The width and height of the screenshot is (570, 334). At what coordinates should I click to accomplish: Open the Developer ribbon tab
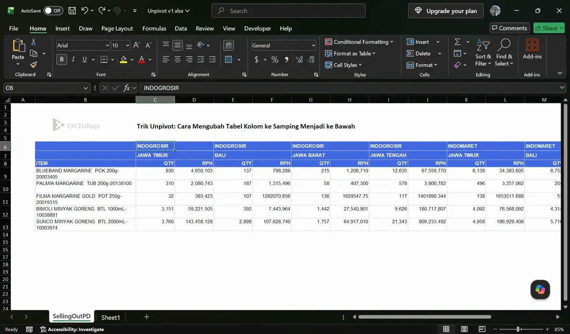point(258,28)
